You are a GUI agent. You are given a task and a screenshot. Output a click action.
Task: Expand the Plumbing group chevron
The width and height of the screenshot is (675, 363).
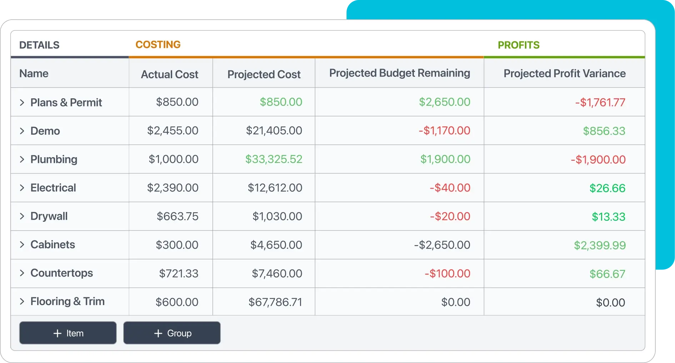tap(22, 159)
